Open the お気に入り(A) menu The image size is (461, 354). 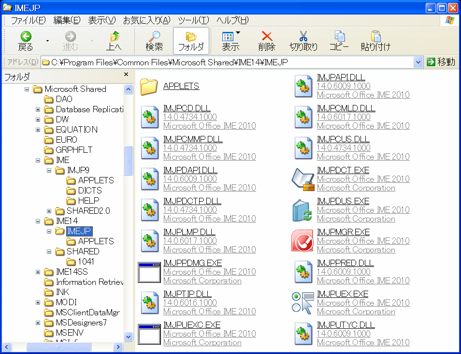click(147, 20)
